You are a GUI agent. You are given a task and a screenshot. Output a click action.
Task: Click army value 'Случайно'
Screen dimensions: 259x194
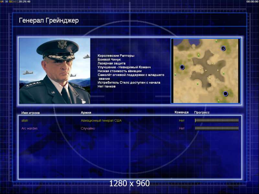click(x=88, y=128)
